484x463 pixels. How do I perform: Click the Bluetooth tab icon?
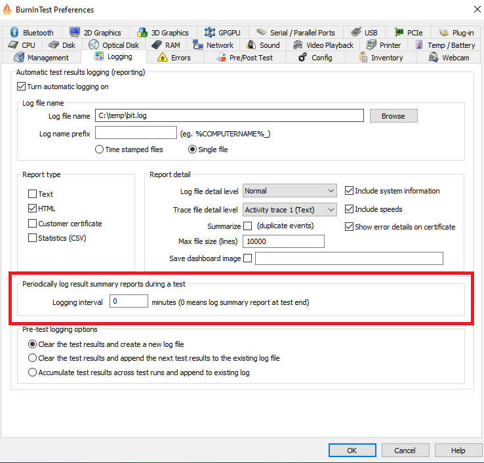[14, 32]
